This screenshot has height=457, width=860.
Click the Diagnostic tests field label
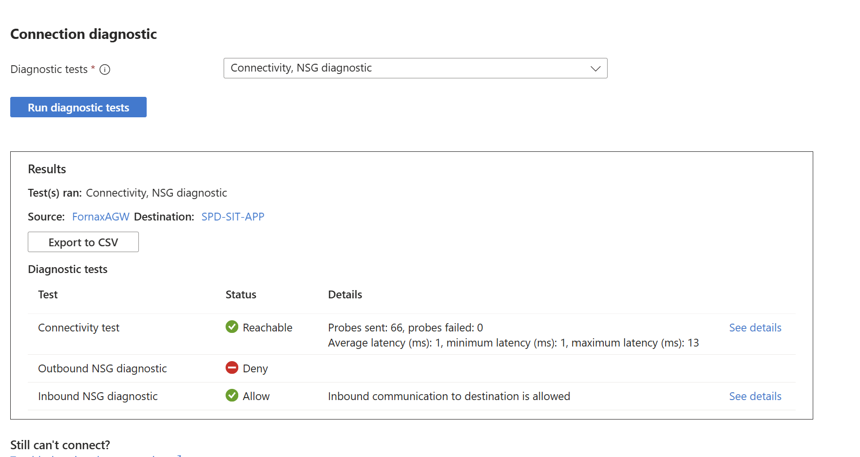click(x=49, y=69)
